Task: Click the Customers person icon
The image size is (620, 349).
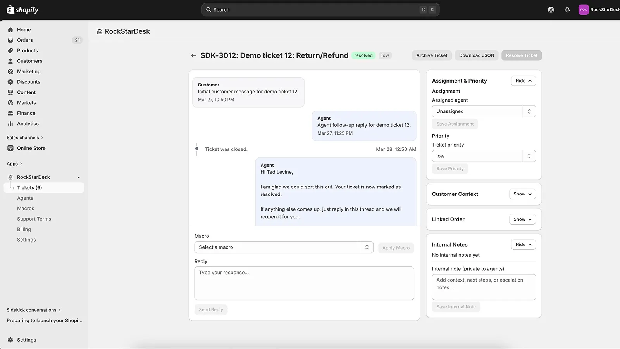Action: coord(10,61)
